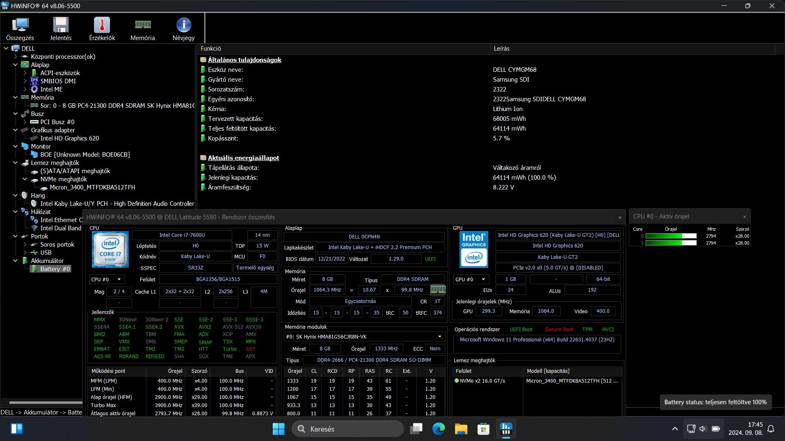Click Core 0 clock usage bar
Image resolution: width=785 pixels, height=441 pixels.
pos(671,236)
